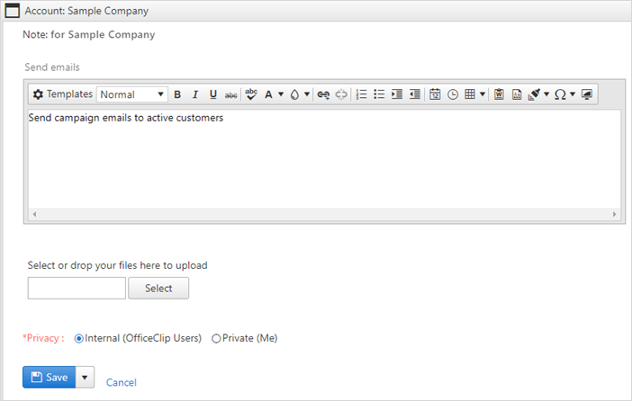Expand the table dropdown arrow
The width and height of the screenshot is (632, 401).
483,94
